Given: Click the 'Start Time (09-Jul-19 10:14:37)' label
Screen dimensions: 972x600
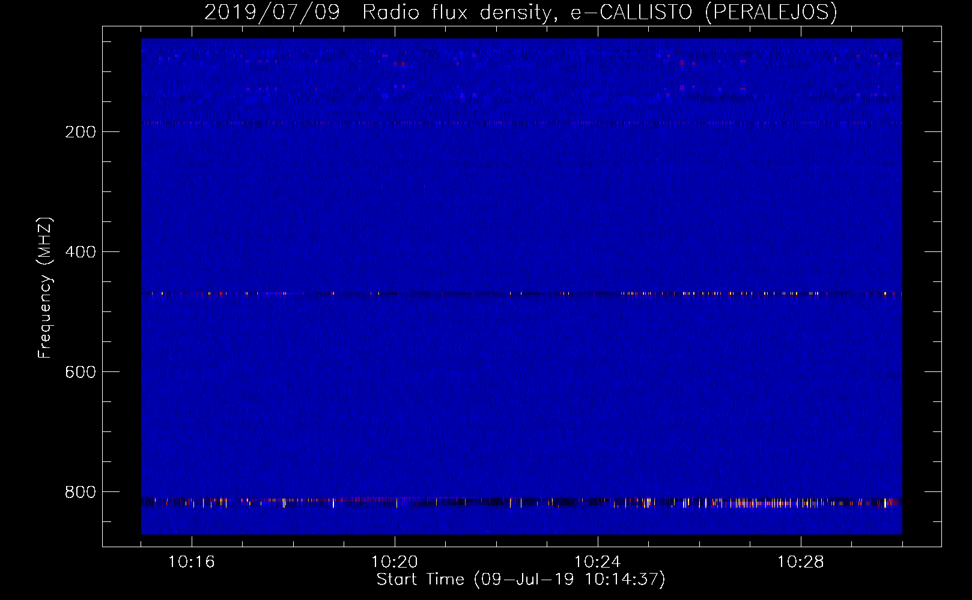Looking at the screenshot, I should click(521, 580).
